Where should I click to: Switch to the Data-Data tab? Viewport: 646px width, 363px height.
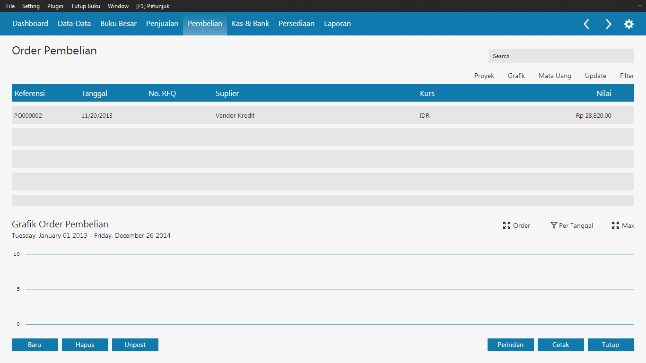[74, 24]
